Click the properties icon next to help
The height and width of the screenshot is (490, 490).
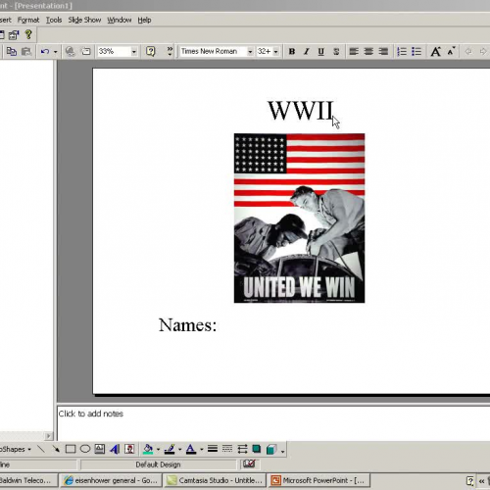coord(14,34)
